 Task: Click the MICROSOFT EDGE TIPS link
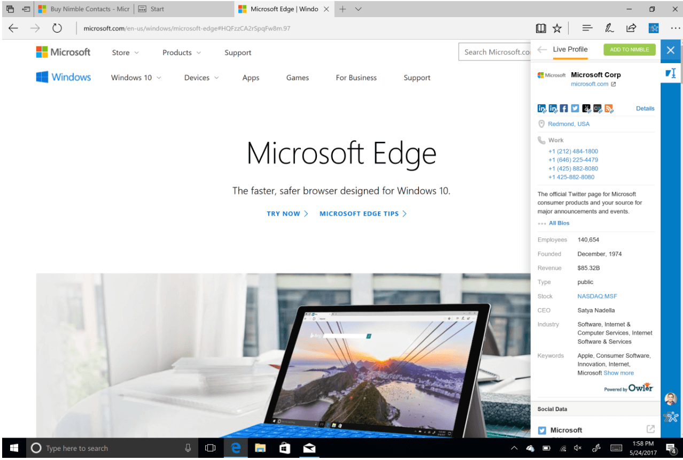tap(363, 213)
